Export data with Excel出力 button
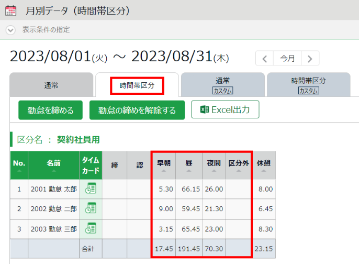Screen dimensions: 359x264 click(x=226, y=110)
